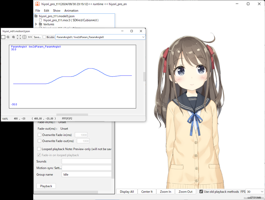Click the fit-to-window expand icon

coord(19,37)
